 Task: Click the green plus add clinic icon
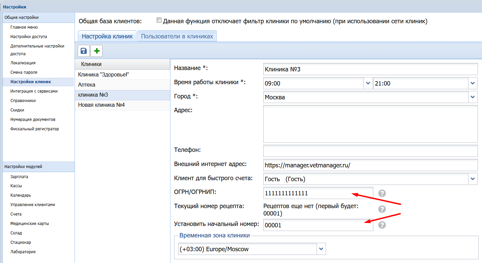[97, 51]
